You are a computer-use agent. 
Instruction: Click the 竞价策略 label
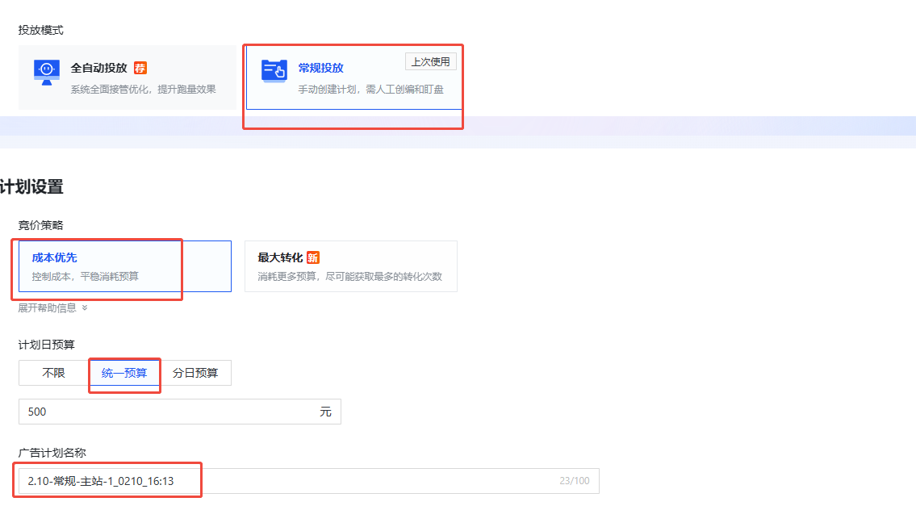41,225
